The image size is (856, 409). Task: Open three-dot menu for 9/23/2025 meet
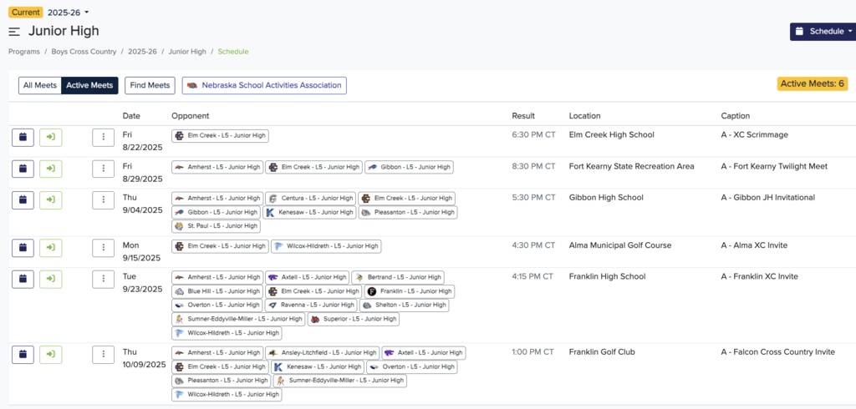click(x=103, y=279)
